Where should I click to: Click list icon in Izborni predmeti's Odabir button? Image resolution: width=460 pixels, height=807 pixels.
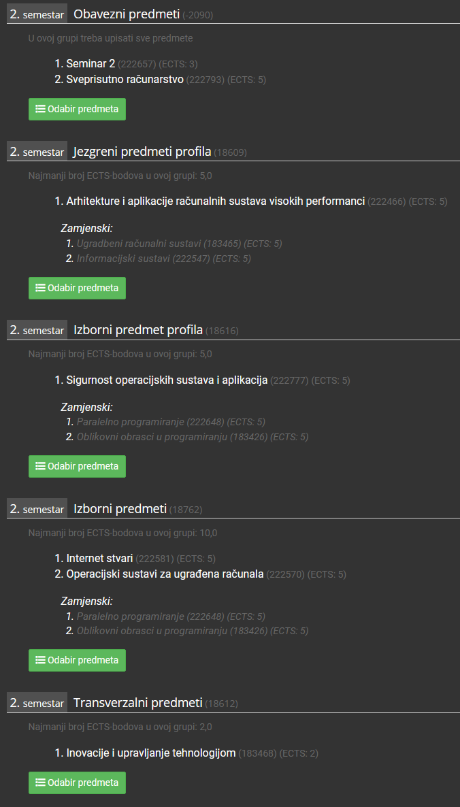click(40, 660)
